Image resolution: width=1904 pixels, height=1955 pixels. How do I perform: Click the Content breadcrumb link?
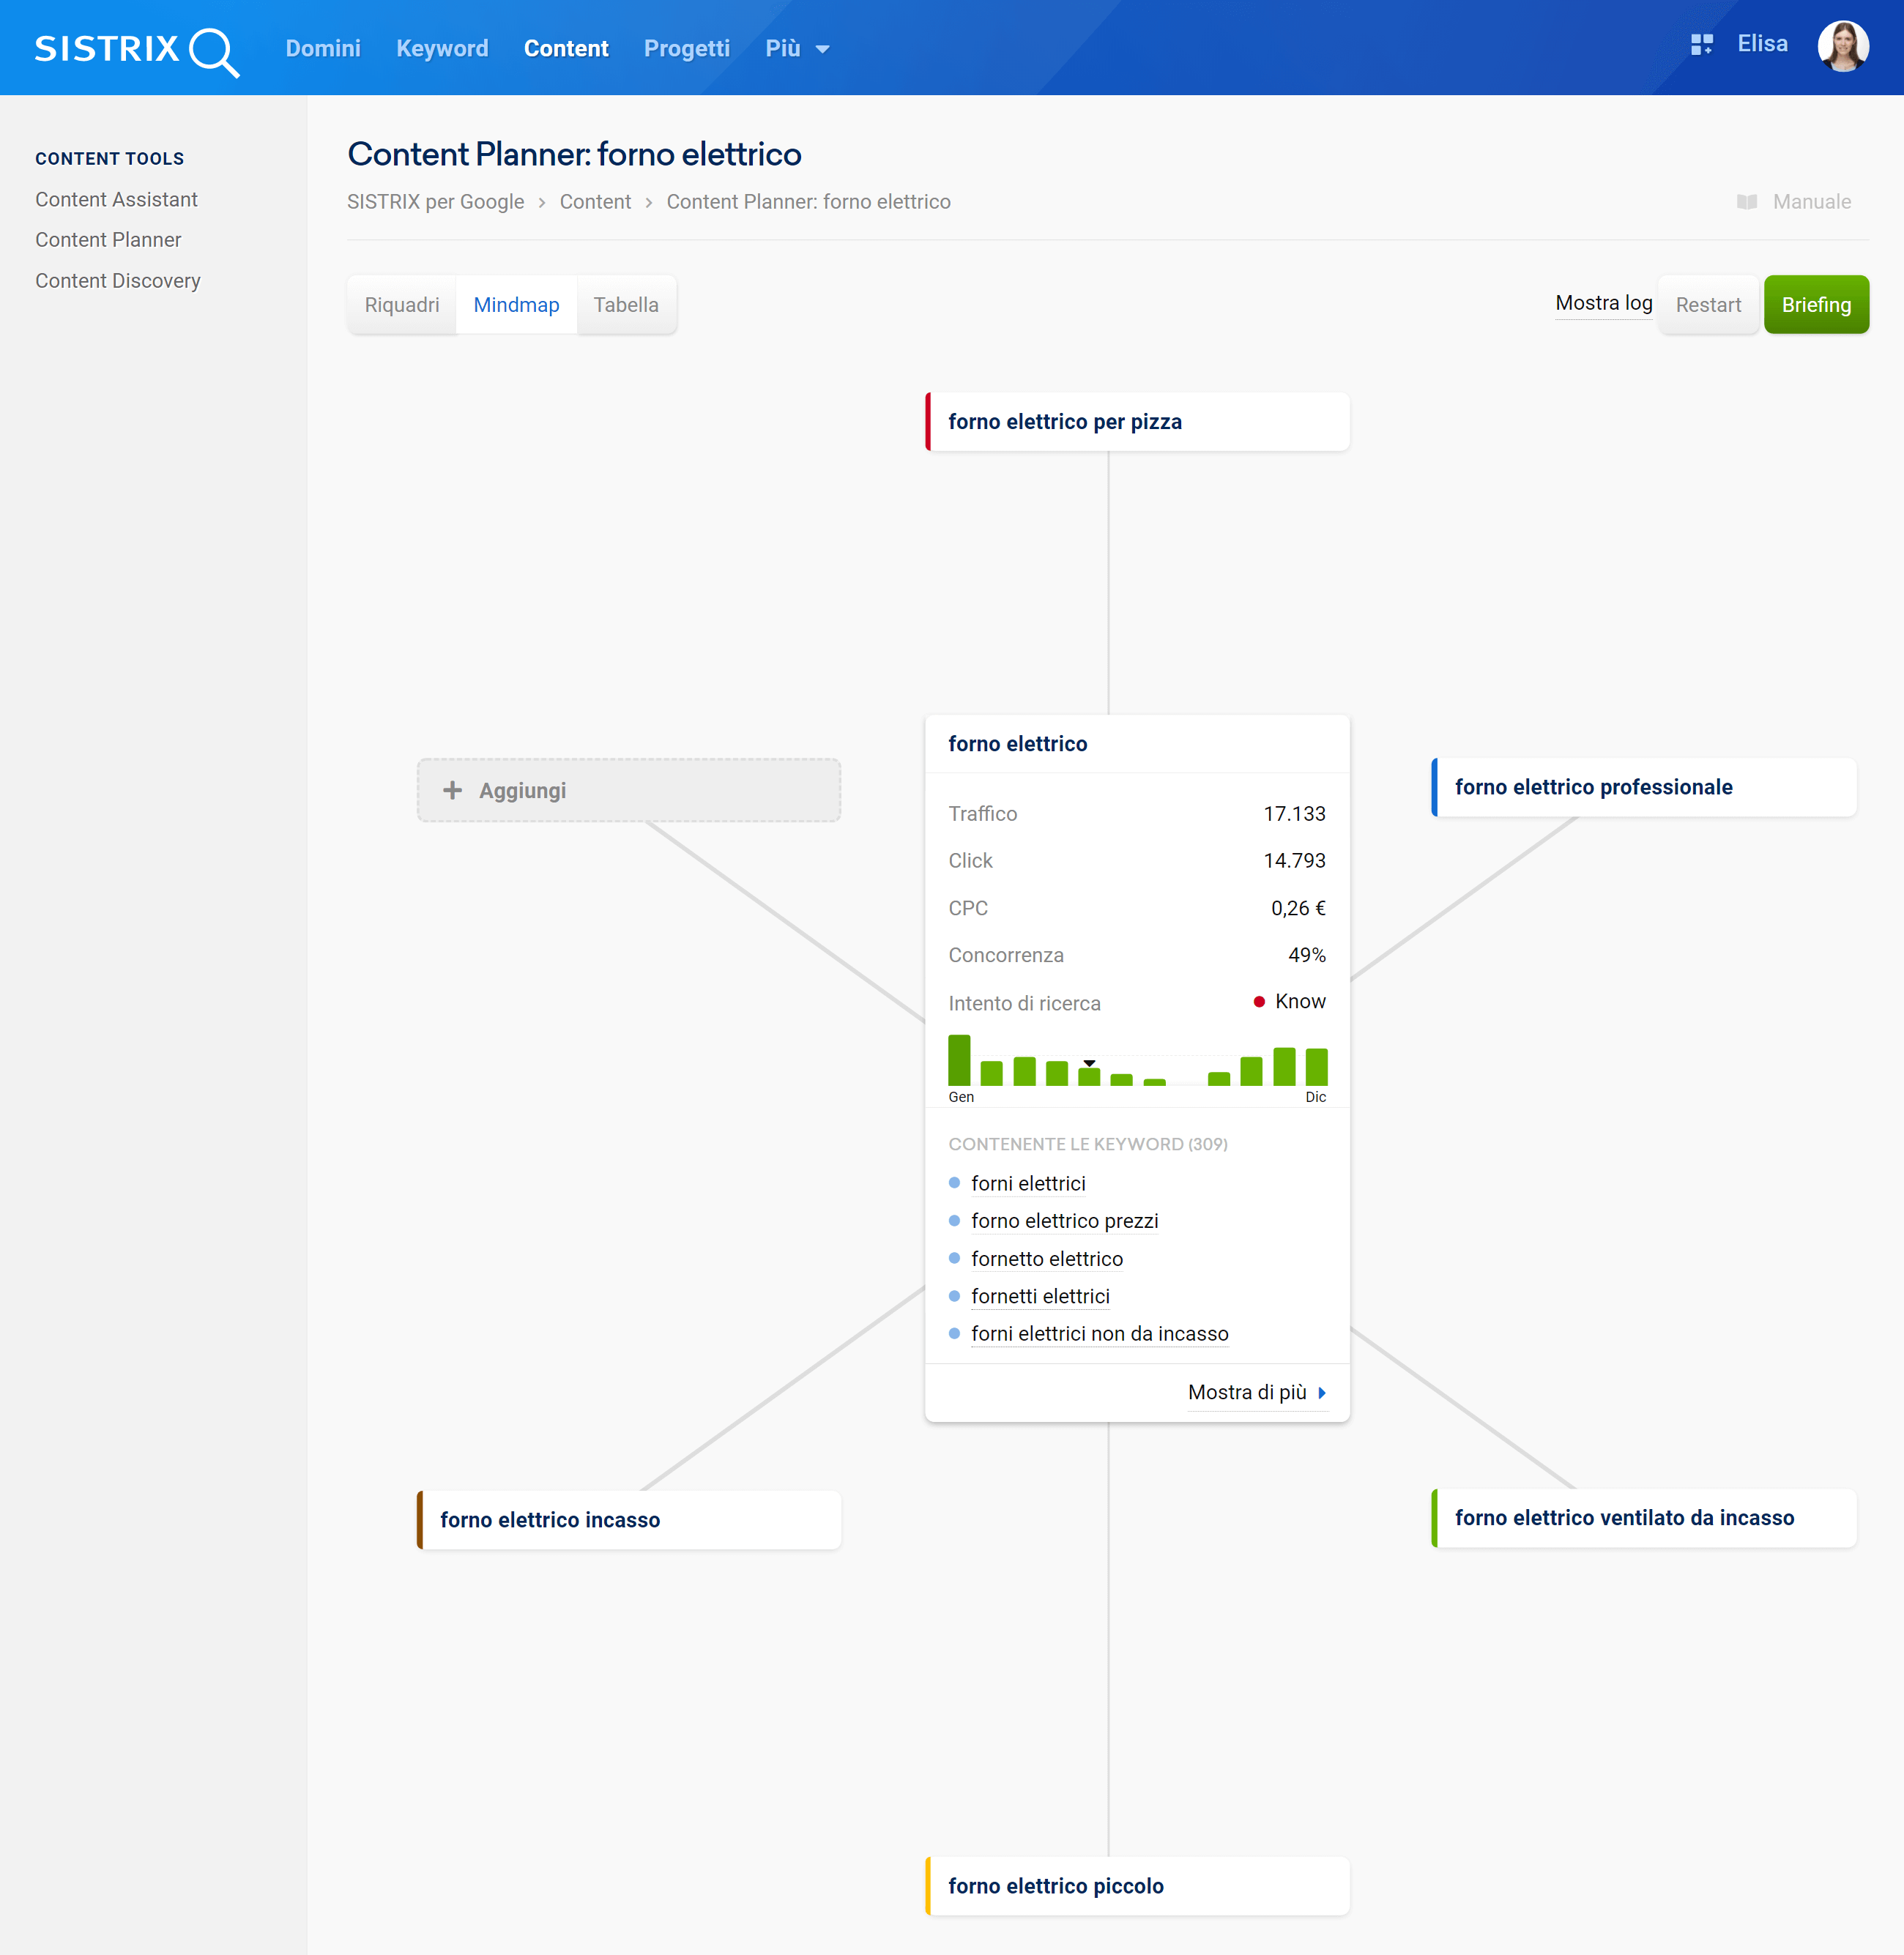click(595, 202)
